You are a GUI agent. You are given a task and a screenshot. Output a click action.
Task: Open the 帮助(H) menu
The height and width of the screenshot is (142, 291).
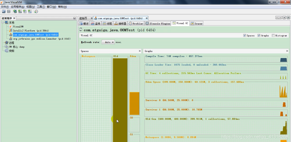[x=62, y=7]
